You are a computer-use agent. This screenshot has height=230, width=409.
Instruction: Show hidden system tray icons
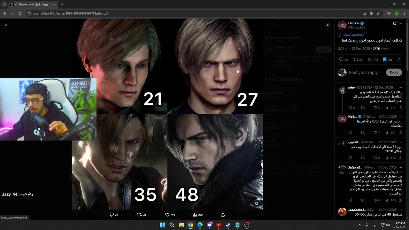tap(359, 225)
